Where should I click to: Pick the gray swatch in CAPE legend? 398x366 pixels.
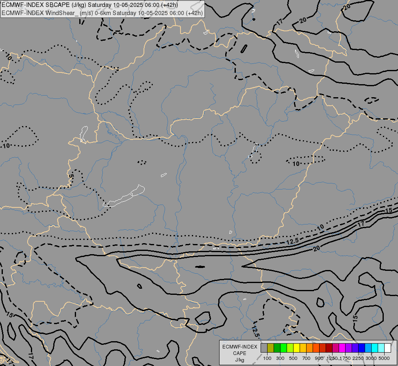(x=264, y=348)
